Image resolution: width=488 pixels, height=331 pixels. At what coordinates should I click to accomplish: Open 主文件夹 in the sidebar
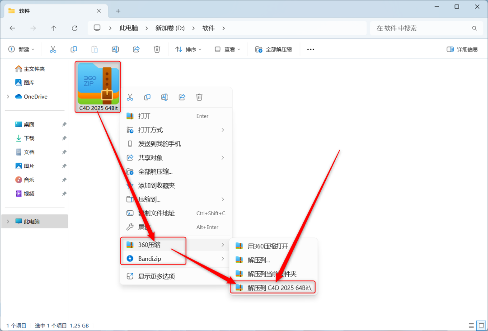(x=34, y=69)
